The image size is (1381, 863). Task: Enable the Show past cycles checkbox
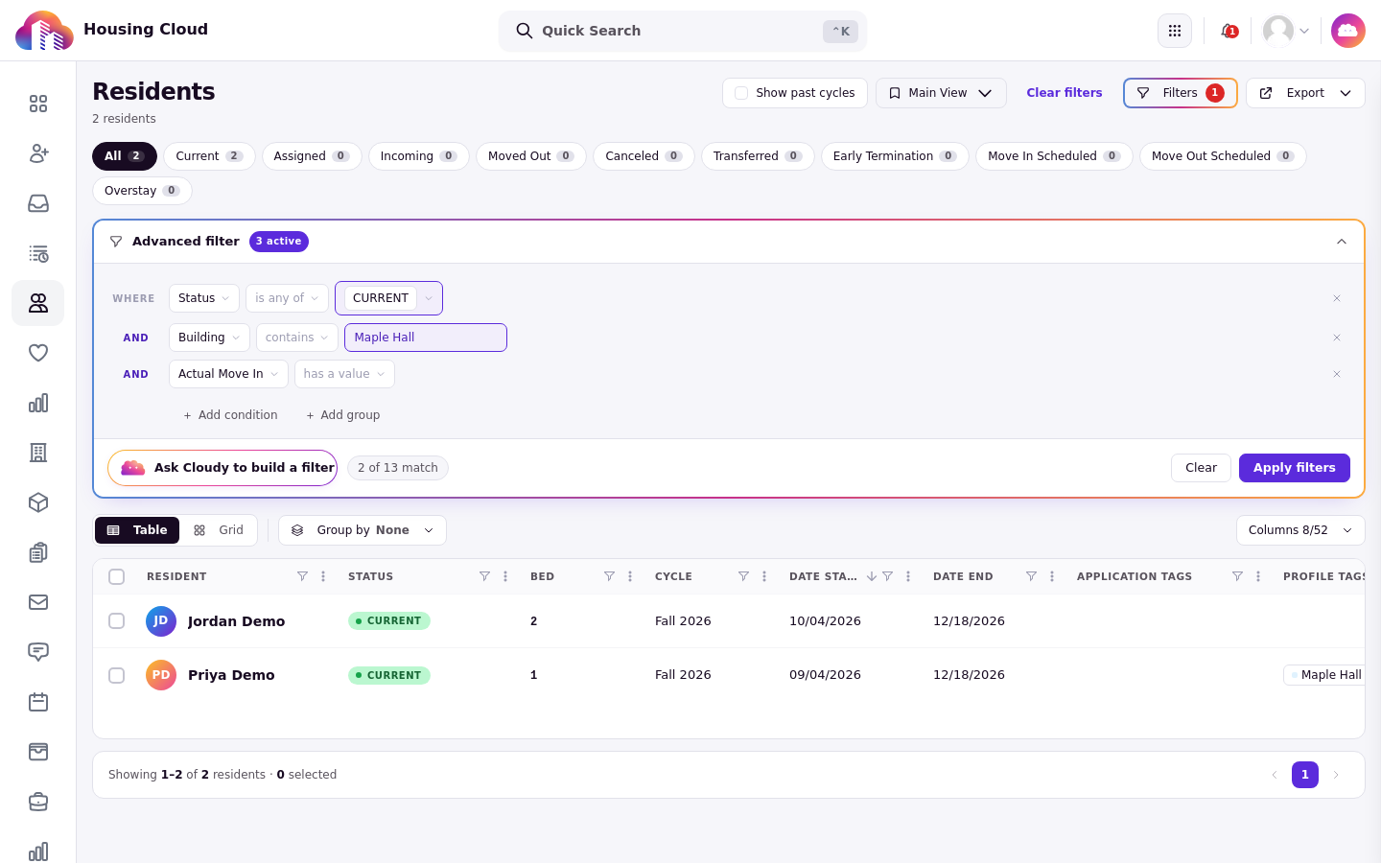741,93
